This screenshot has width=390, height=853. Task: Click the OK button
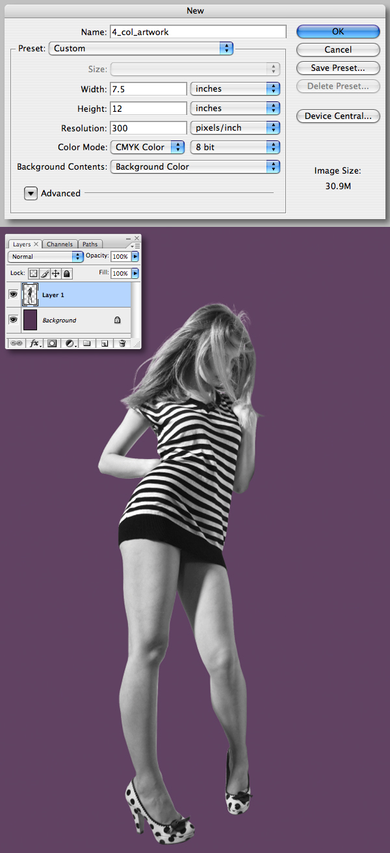pyautogui.click(x=338, y=31)
